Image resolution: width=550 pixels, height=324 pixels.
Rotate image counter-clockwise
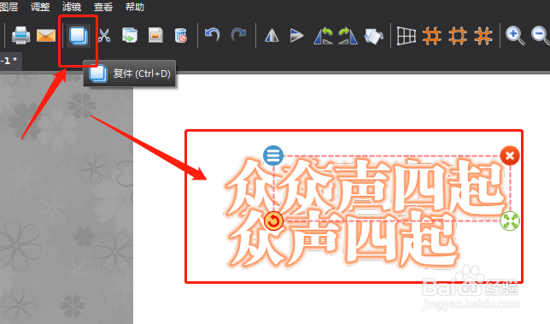pyautogui.click(x=324, y=36)
